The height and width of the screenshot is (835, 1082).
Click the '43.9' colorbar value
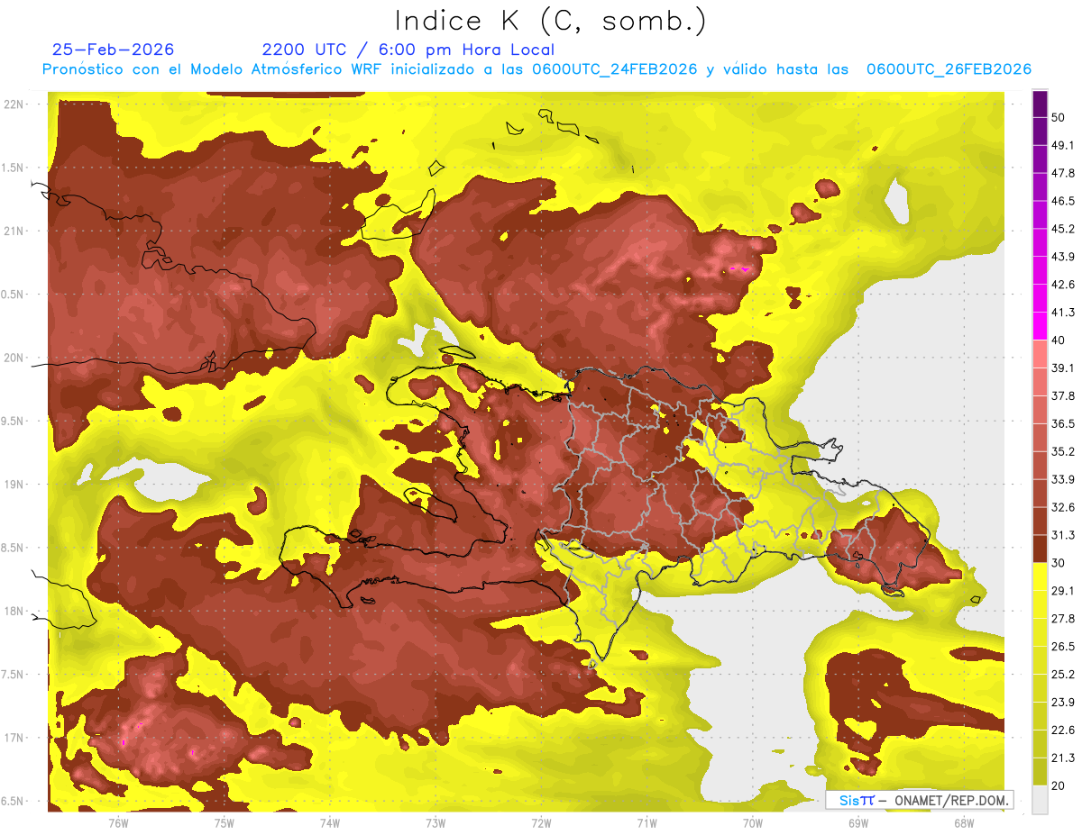1063,257
